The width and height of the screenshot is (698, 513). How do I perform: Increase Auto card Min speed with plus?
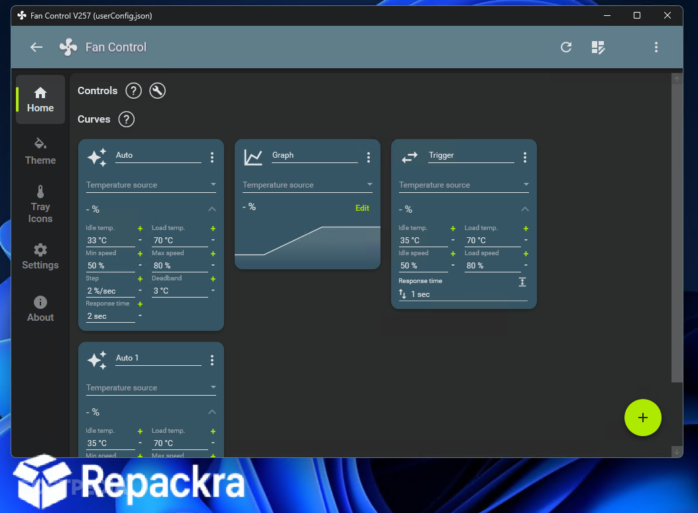click(141, 254)
